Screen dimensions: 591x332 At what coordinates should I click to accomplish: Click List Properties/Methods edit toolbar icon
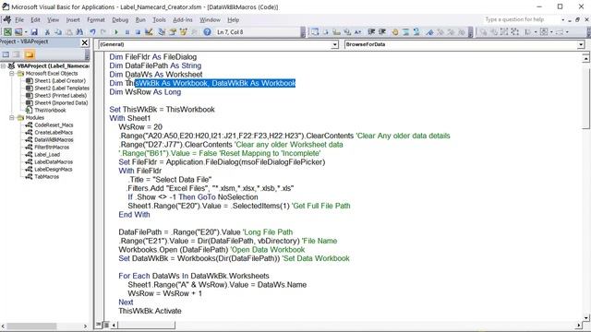click(x=315, y=32)
